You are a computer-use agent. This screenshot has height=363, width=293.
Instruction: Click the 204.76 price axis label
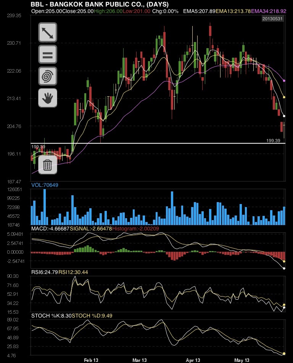coord(14,126)
